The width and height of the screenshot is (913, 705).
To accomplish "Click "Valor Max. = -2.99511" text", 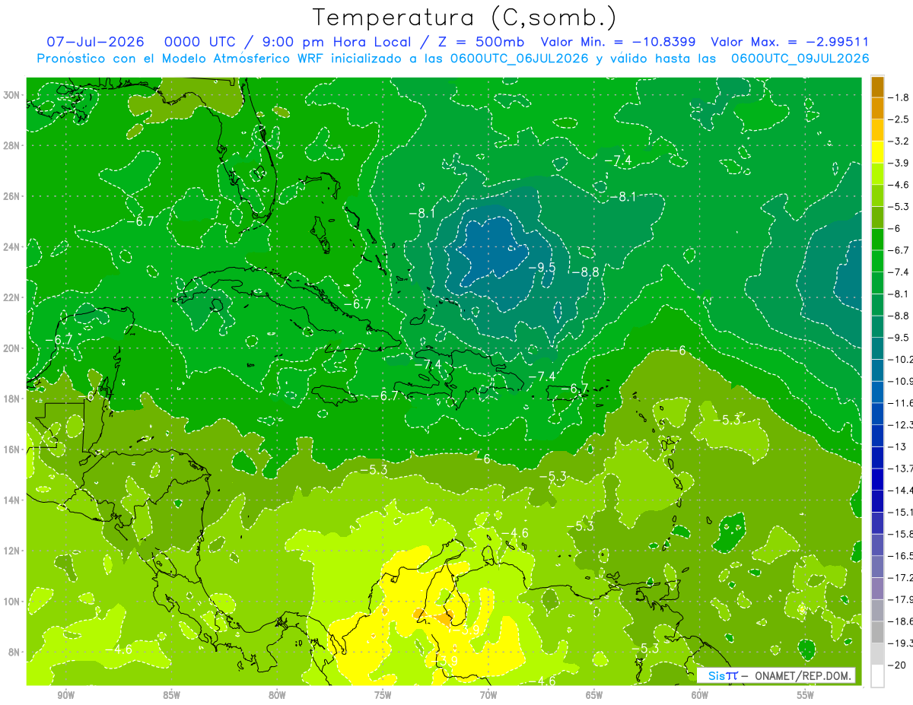I will [790, 42].
